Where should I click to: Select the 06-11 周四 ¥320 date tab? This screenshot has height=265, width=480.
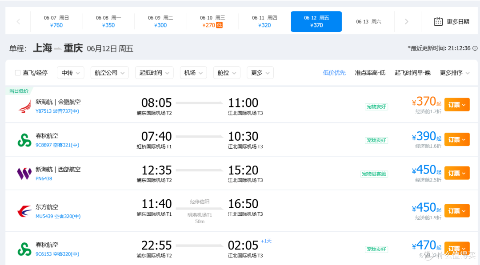click(x=264, y=21)
